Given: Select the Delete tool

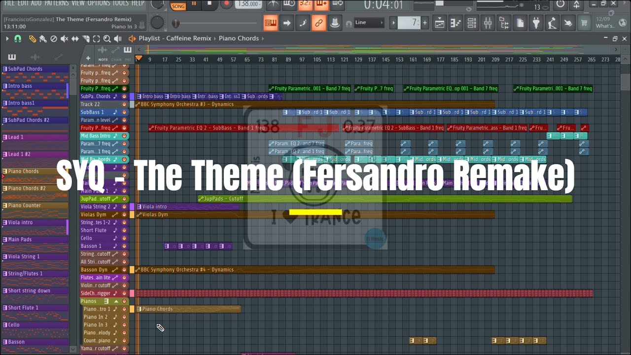Looking at the screenshot, I should coord(54,38).
